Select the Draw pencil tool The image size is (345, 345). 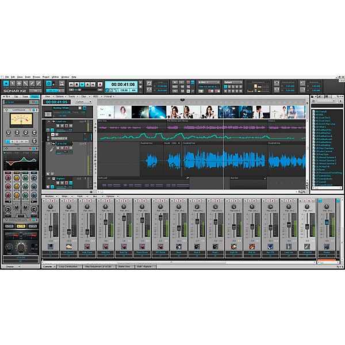pos(32,83)
